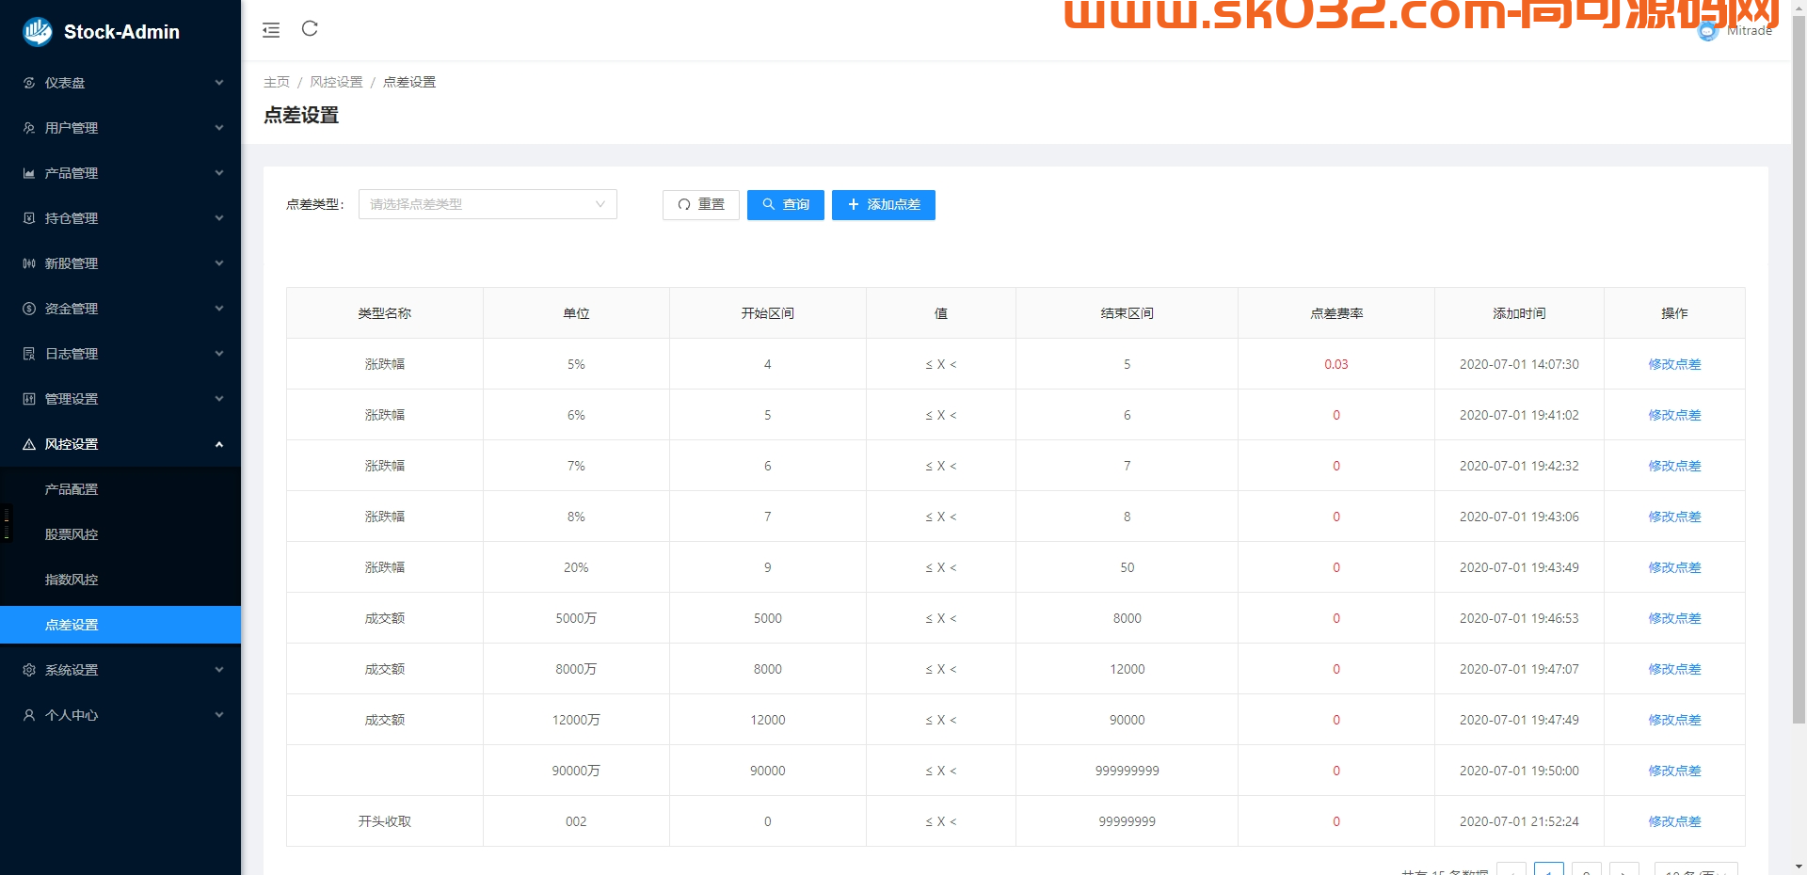The image size is (1807, 875).
Task: Click the 风控设置 warning triangle icon
Action: (x=29, y=444)
